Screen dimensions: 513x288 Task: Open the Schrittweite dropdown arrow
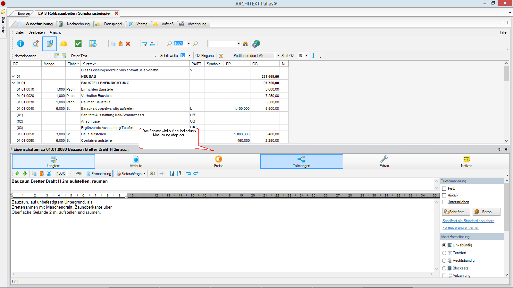click(189, 56)
